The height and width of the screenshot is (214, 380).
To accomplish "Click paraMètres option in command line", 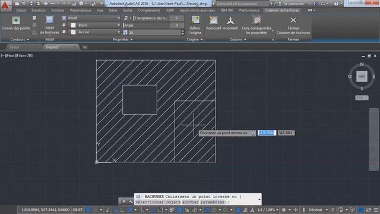I will (213, 202).
